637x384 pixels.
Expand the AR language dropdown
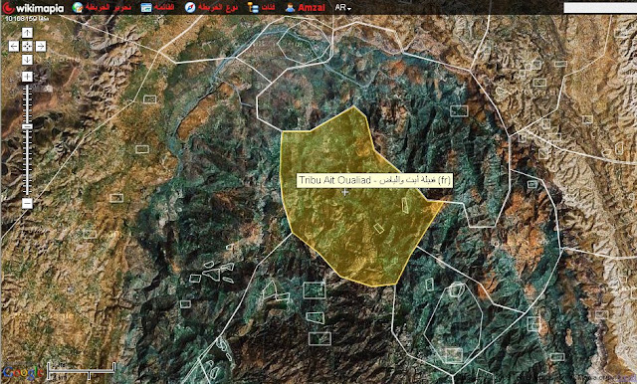342,8
